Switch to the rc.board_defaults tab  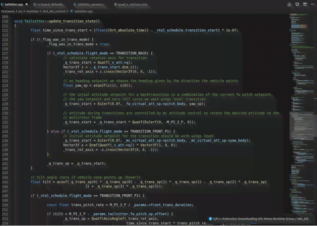(50, 4)
